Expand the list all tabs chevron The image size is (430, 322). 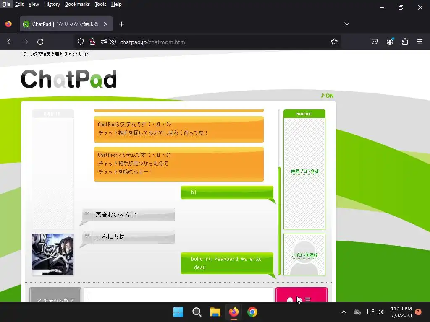click(x=346, y=24)
